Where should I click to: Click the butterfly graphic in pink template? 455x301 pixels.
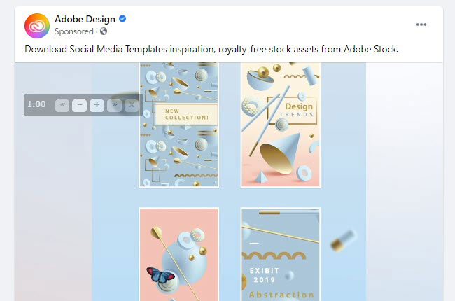160,274
